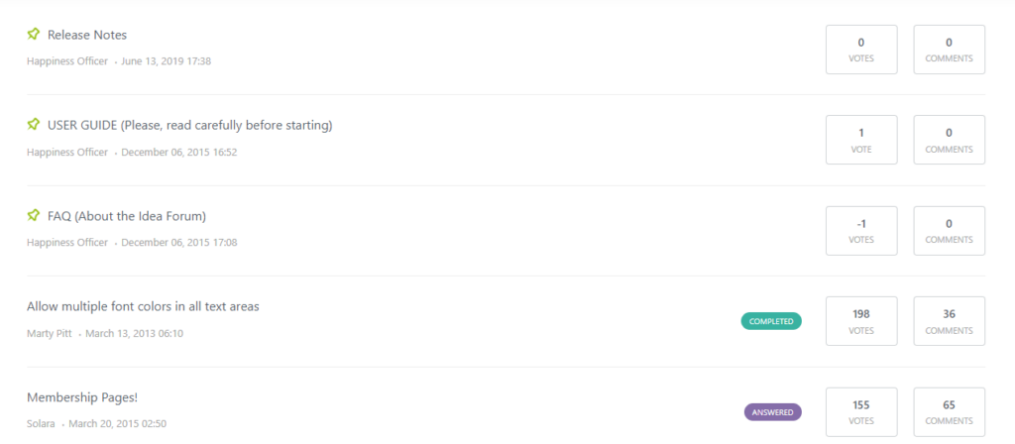Click the 36 comments box

click(x=949, y=321)
